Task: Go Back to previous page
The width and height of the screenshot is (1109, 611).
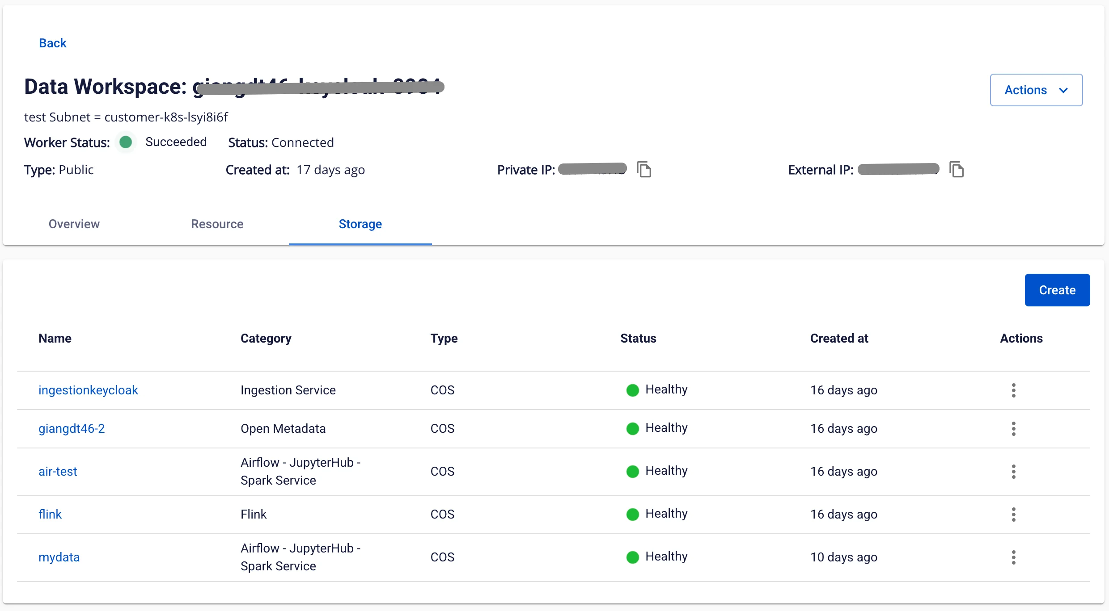Action: pyautogui.click(x=53, y=43)
